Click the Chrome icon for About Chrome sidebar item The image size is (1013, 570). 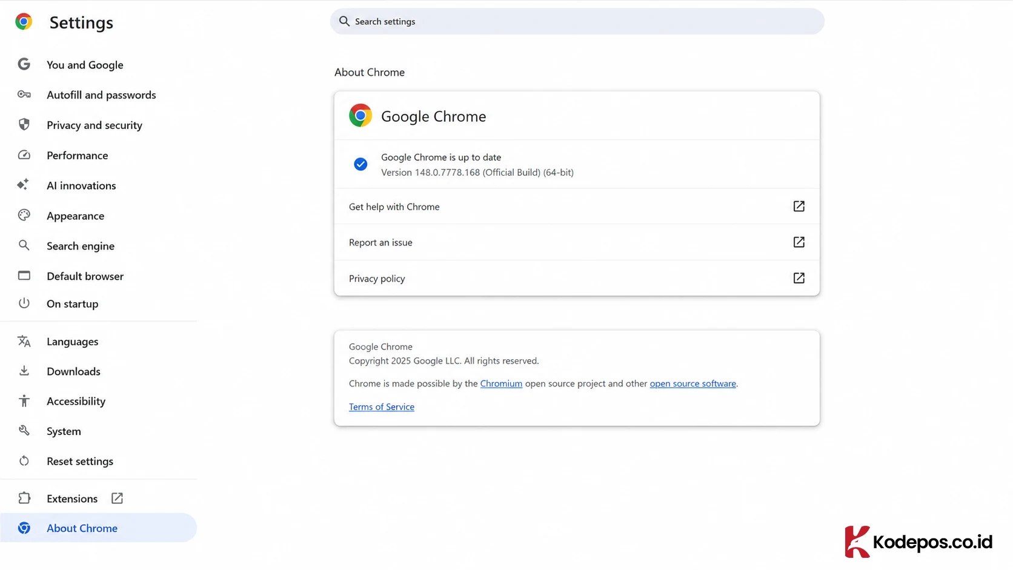tap(24, 528)
